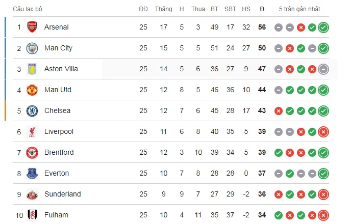Screen dimensions: 351x224
Task: Click the 'HS' goal difference header
Action: pos(246,9)
